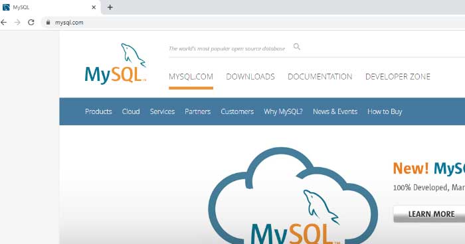Open the Why MySQL? menu item
This screenshot has width=465, height=244.
[x=283, y=111]
